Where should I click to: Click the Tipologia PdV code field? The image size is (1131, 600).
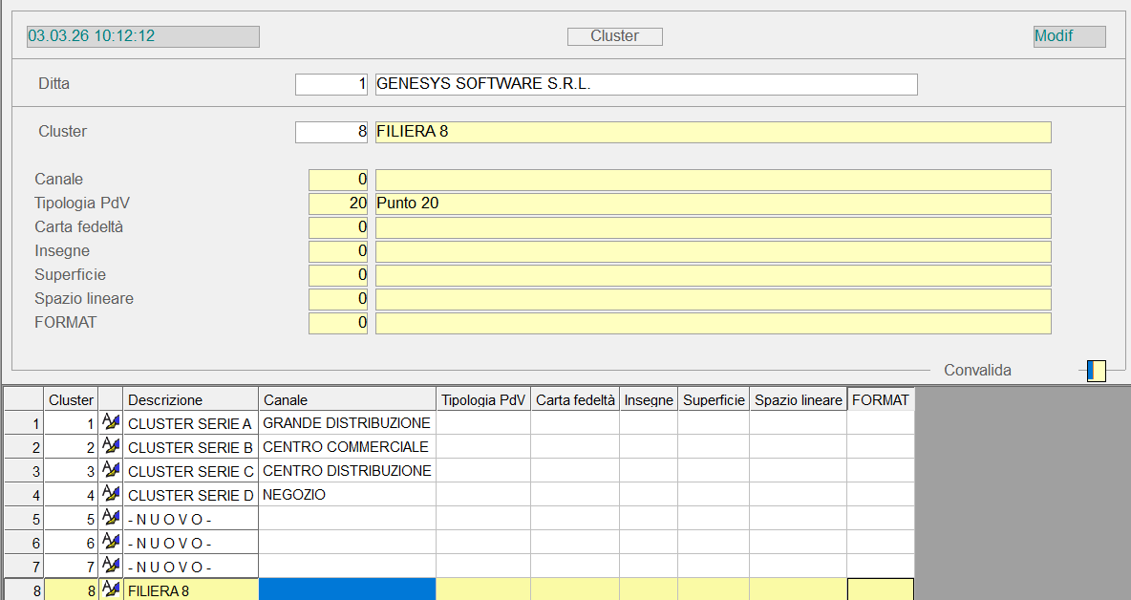pyautogui.click(x=339, y=204)
